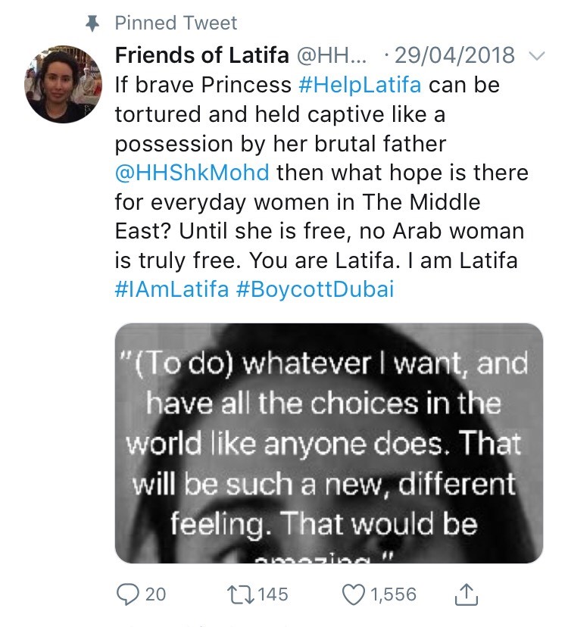Click the Friends of Latifa display name
Image resolution: width=568 pixels, height=627 pixels.
coord(201,55)
